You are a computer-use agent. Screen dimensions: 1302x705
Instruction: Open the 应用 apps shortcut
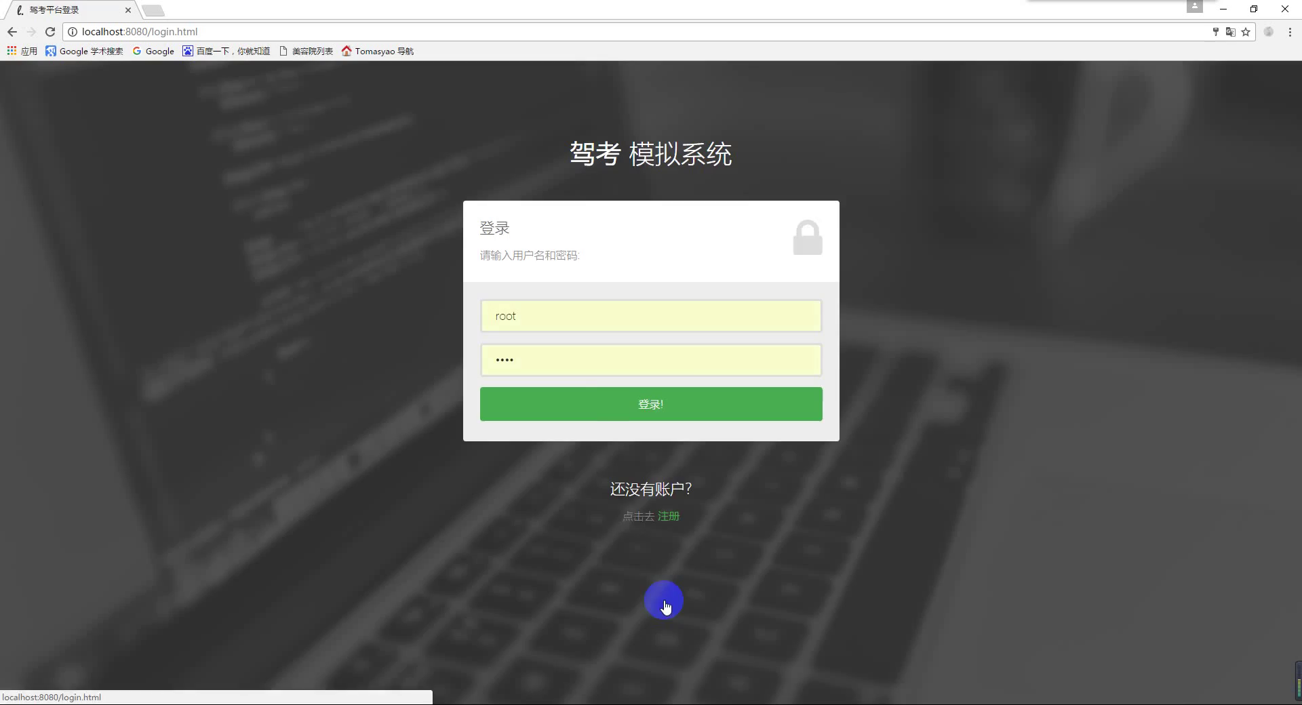22,51
